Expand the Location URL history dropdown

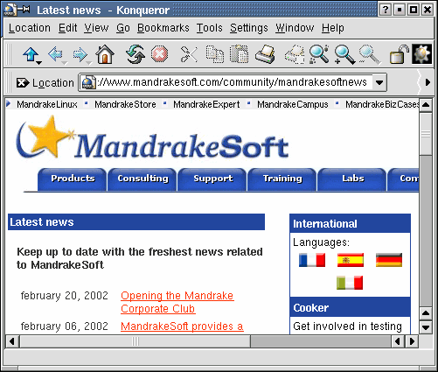[379, 82]
